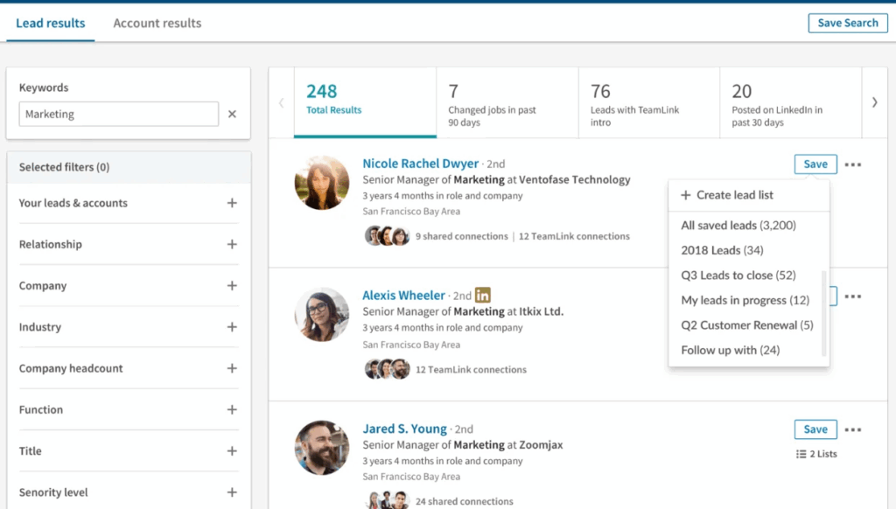Expand the Industry filter
This screenshot has width=896, height=509.
(232, 327)
